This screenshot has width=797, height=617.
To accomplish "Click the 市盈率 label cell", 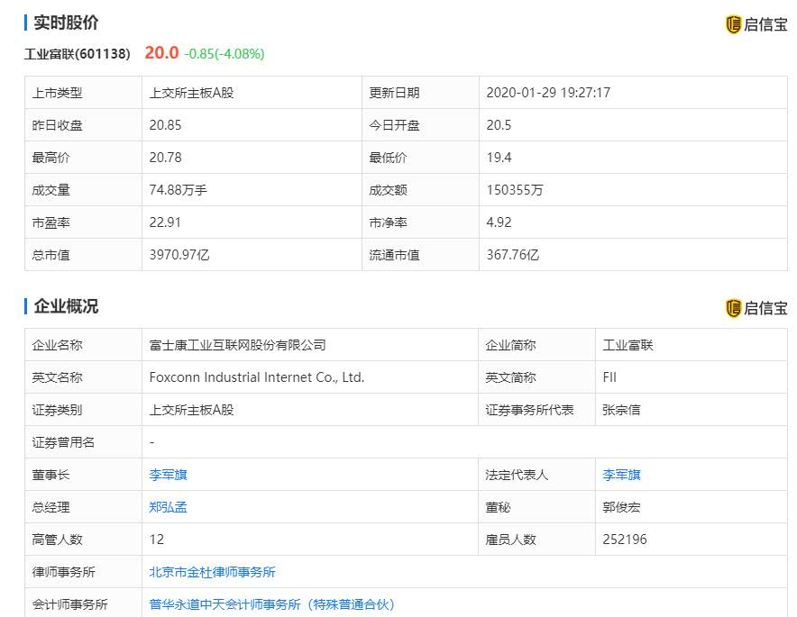I will click(83, 222).
